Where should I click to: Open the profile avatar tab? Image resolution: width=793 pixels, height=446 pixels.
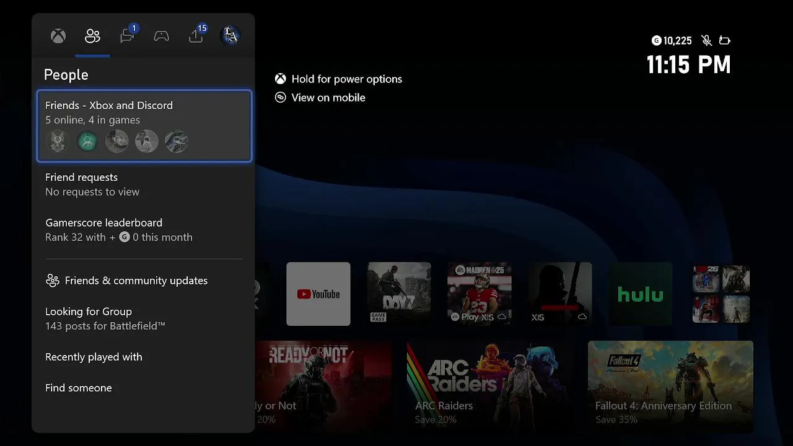(230, 36)
